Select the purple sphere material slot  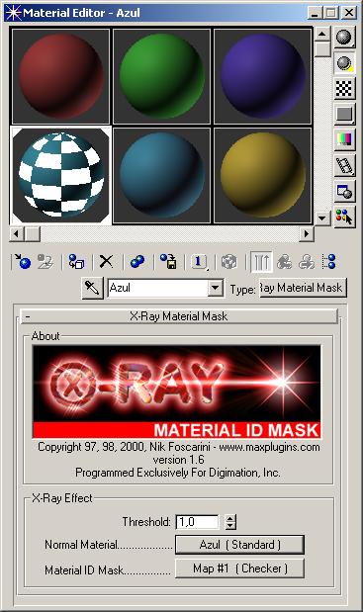pos(263,76)
